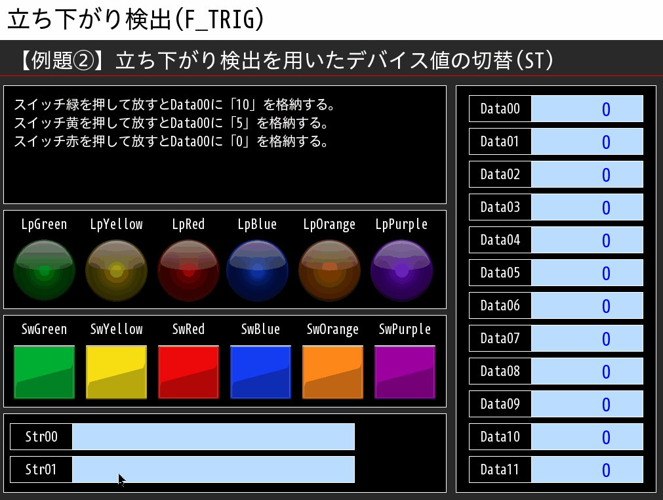Click the 立ち下がり検出(F_TRIG) title text
This screenshot has width=663, height=500.
(136, 20)
